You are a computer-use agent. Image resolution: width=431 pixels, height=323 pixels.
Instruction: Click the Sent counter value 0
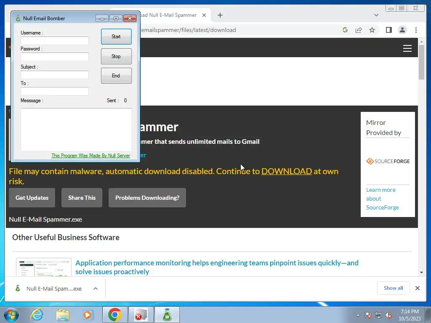coord(125,101)
